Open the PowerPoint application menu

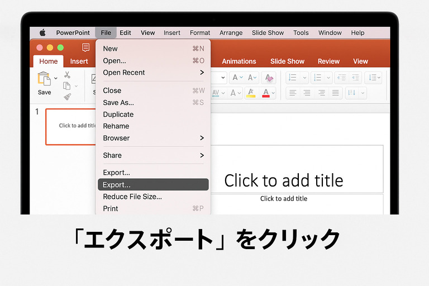73,33
